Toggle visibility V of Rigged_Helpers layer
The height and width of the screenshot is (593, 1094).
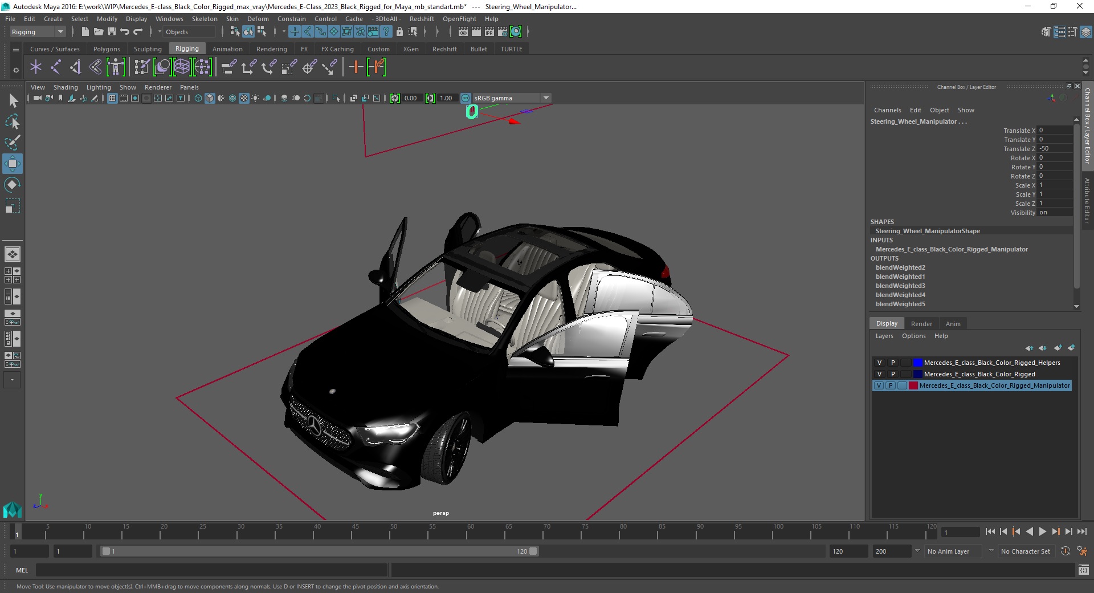tap(879, 363)
